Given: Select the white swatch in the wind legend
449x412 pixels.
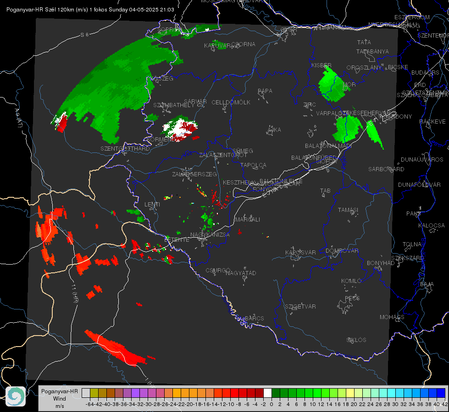Looking at the screenshot, I should pos(267,393).
